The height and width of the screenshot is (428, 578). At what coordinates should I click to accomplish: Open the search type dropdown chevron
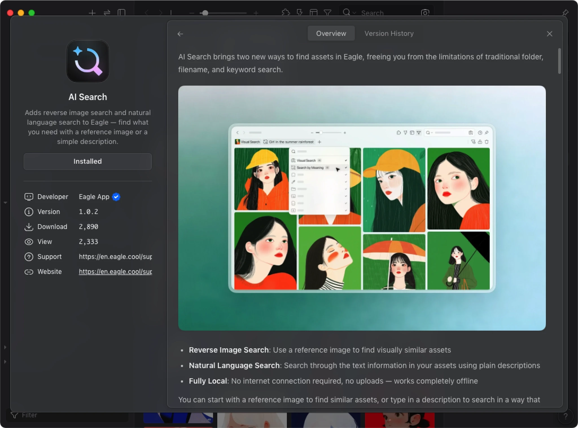coord(354,13)
